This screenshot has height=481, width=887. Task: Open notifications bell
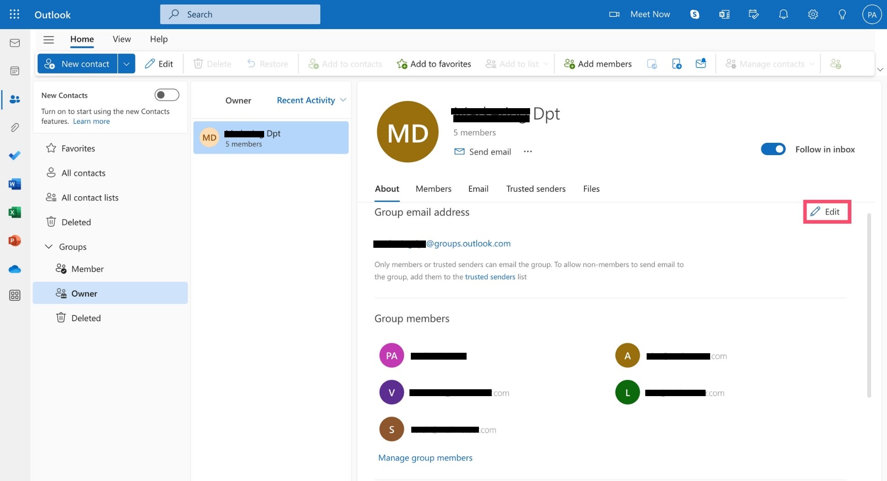point(783,14)
